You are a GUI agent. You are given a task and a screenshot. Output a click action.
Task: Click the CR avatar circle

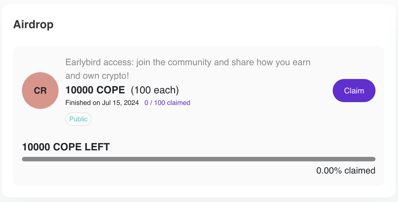[40, 91]
